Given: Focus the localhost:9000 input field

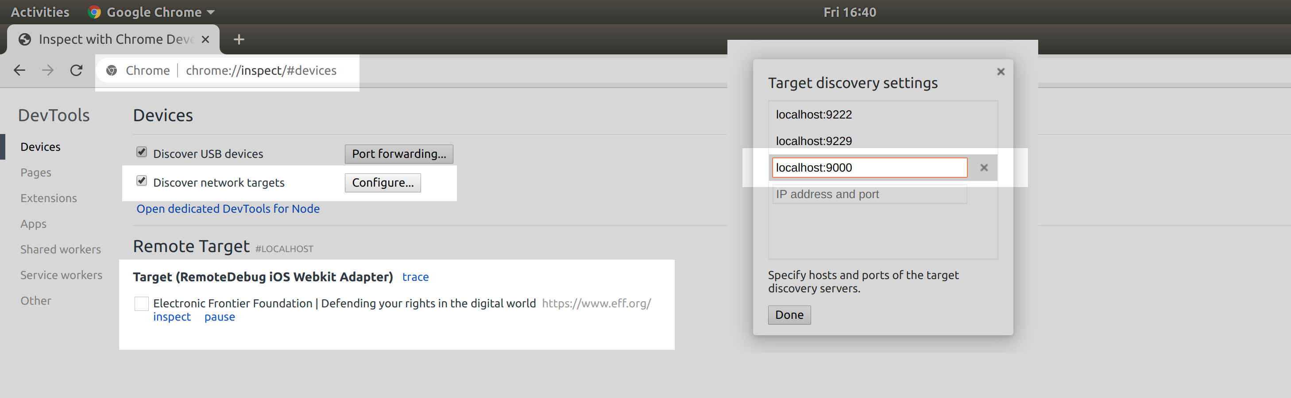Looking at the screenshot, I should 869,168.
